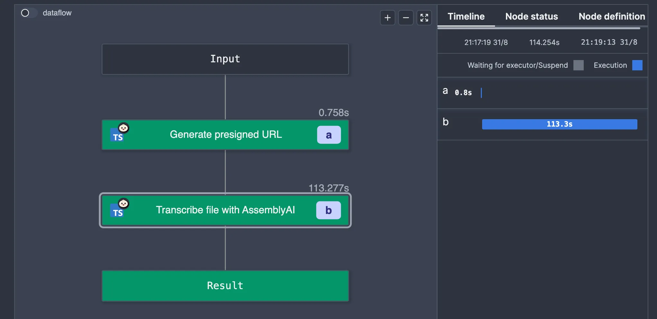657x319 pixels.
Task: Select the Result node
Action: (x=225, y=286)
